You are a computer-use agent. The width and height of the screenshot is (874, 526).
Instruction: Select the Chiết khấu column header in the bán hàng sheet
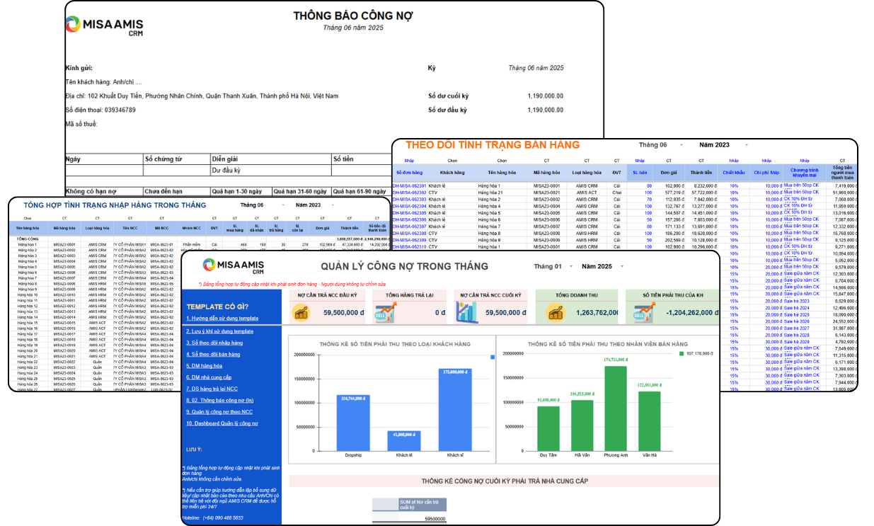point(734,172)
